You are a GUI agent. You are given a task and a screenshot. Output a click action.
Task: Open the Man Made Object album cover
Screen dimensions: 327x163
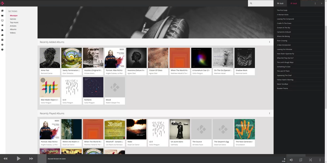point(50,87)
